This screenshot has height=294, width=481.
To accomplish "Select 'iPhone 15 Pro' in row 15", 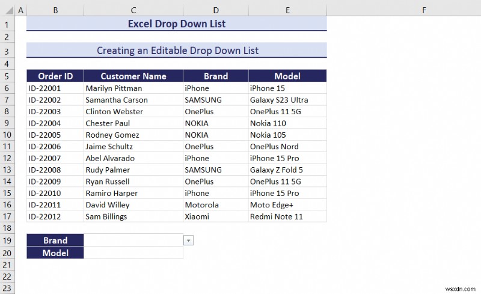I will [287, 193].
